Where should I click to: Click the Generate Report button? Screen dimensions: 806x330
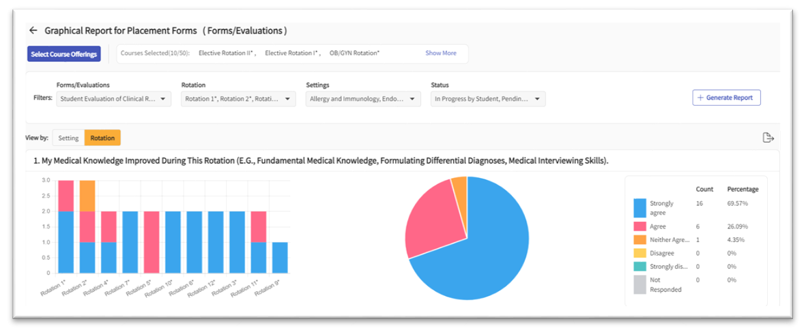pos(726,98)
